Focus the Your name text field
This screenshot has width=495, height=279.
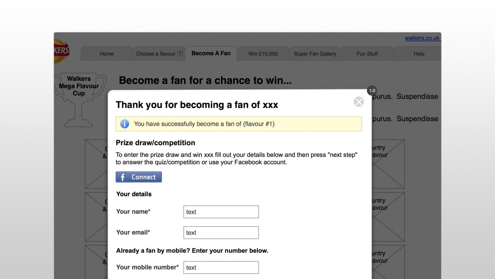[x=221, y=212]
